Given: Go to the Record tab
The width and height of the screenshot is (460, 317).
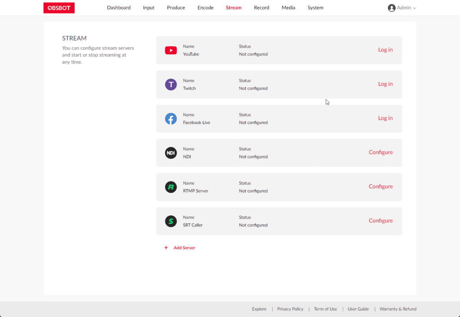Looking at the screenshot, I should 261,8.
